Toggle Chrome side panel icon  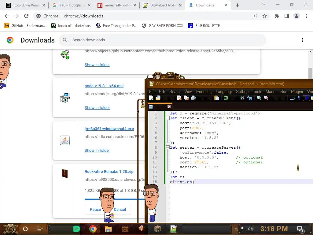click(x=287, y=16)
